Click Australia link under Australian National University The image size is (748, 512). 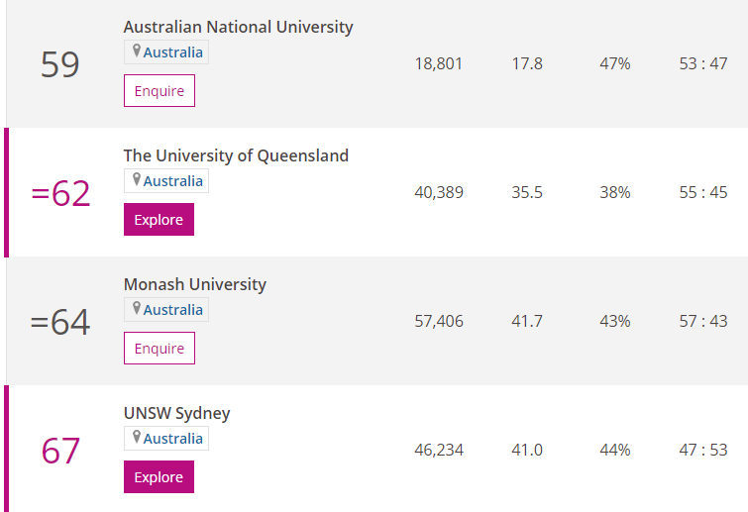point(173,52)
